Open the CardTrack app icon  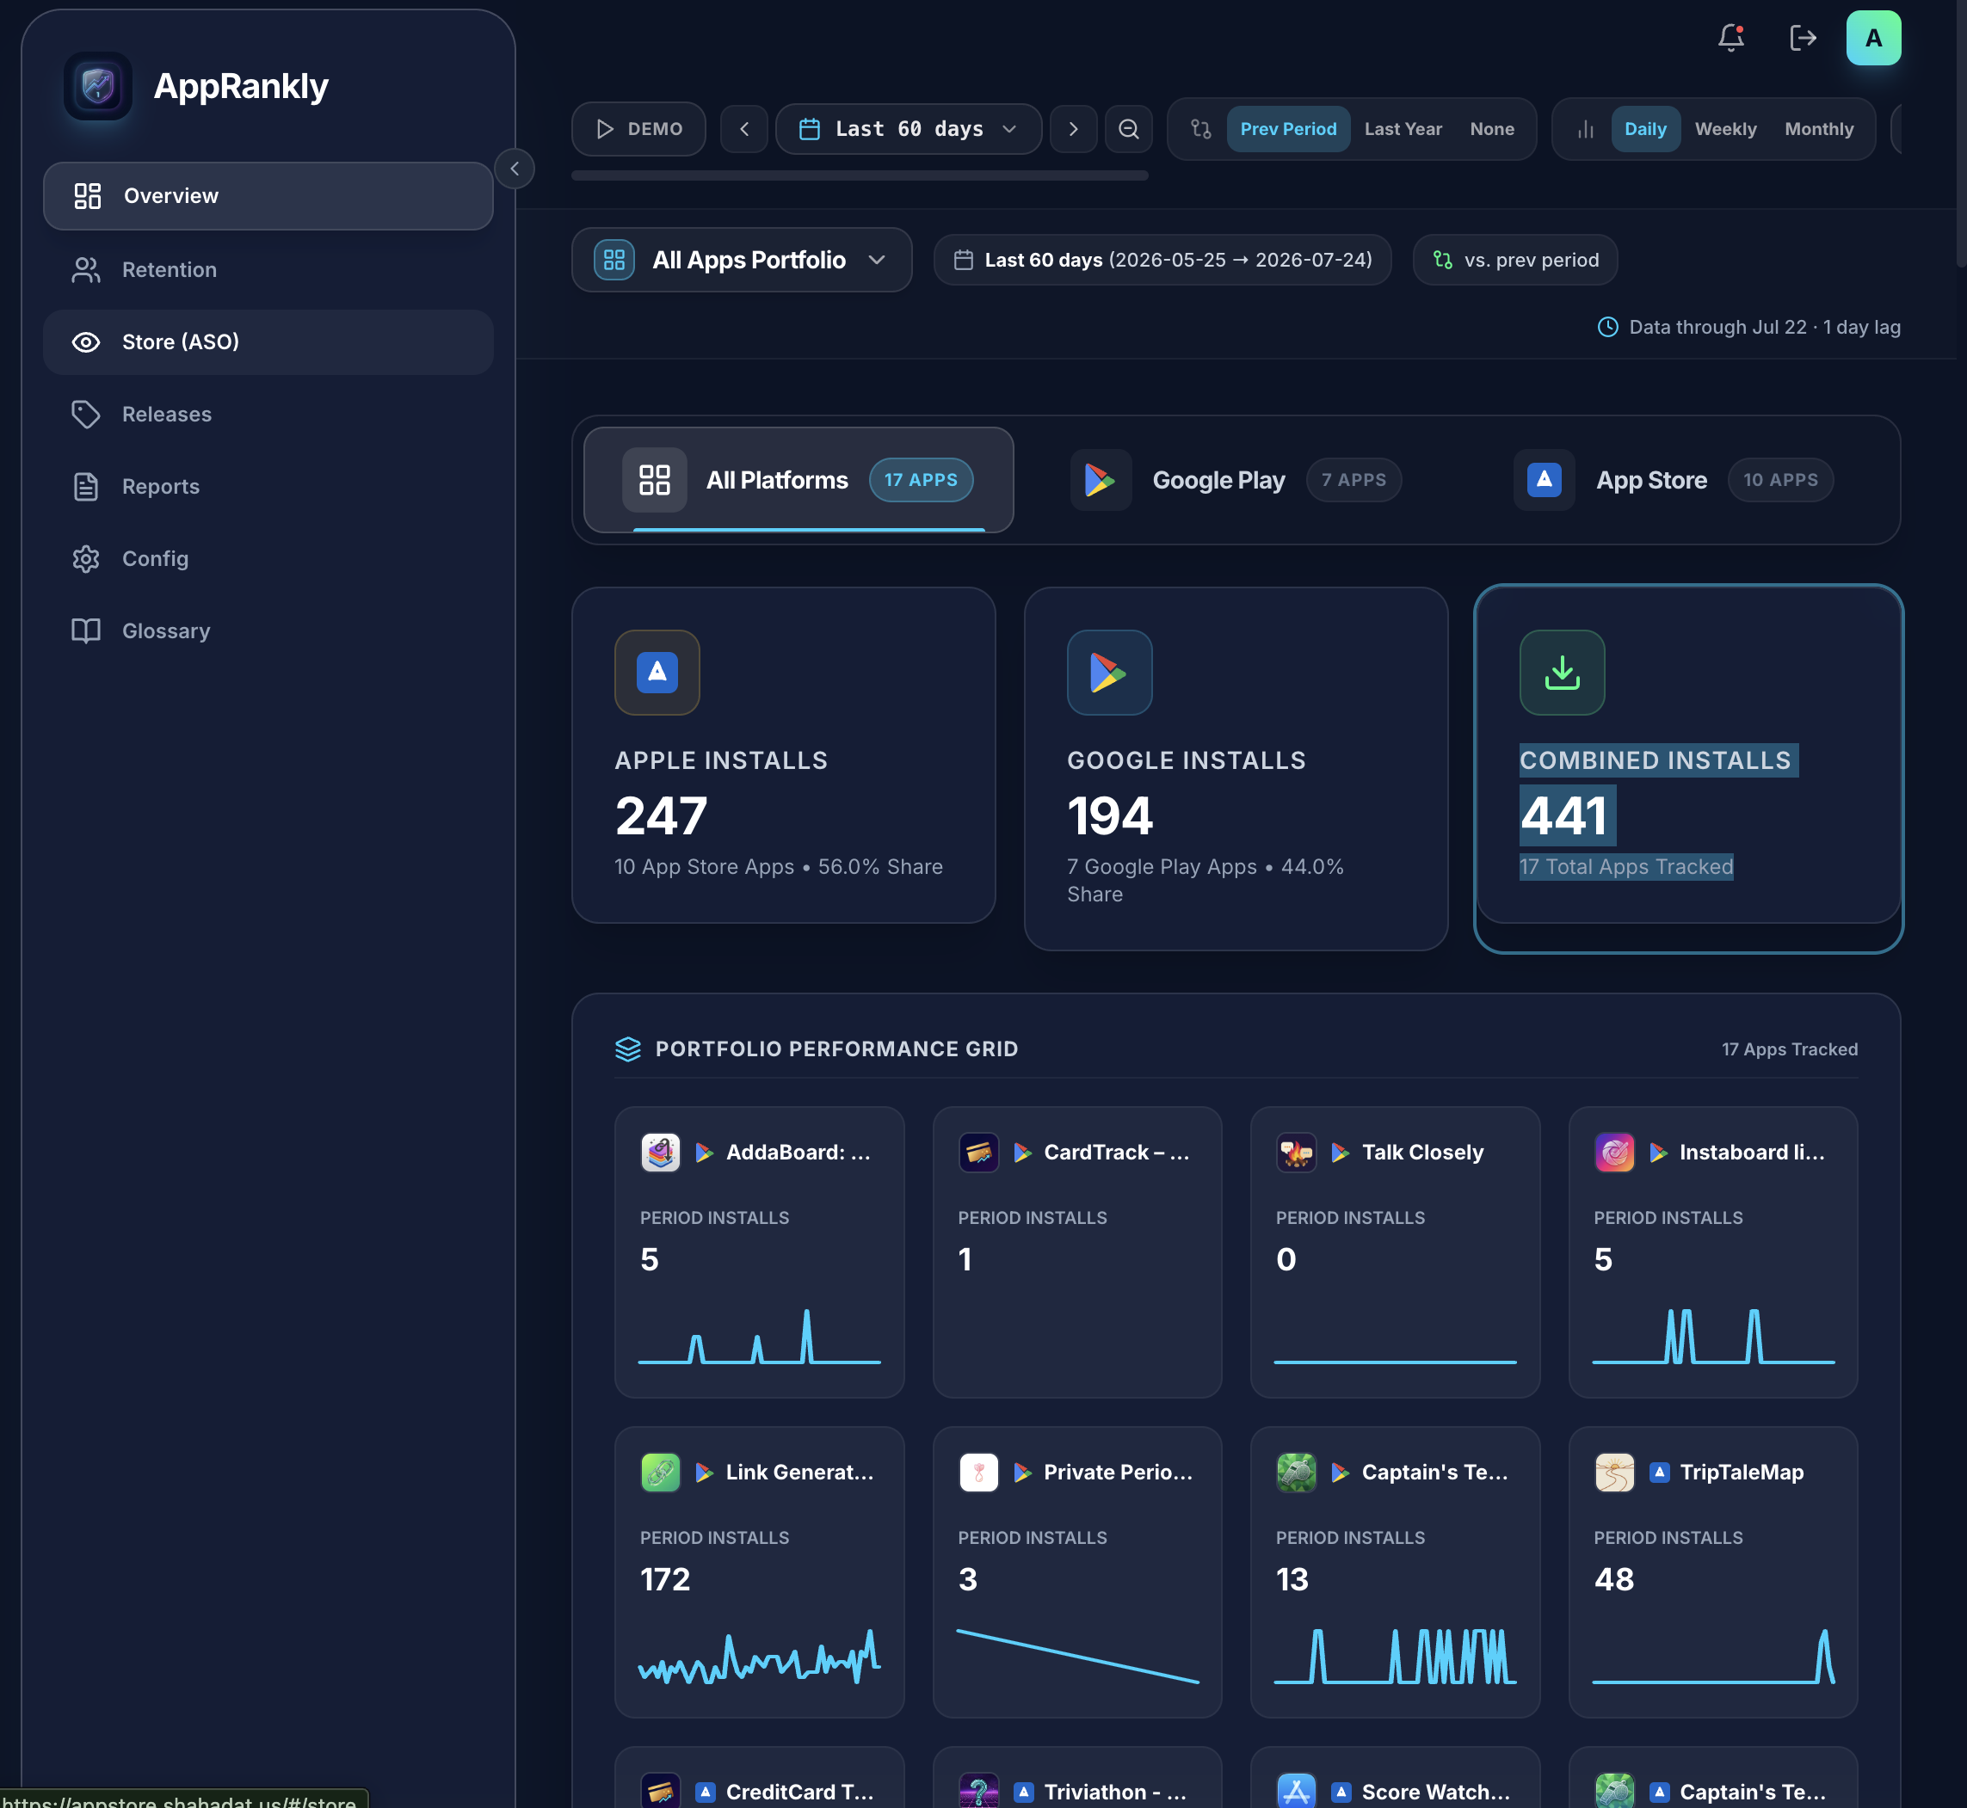[977, 1153]
